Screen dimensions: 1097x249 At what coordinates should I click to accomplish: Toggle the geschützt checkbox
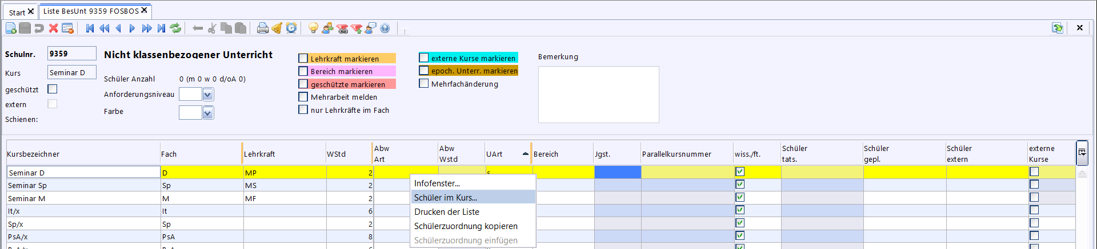click(53, 89)
